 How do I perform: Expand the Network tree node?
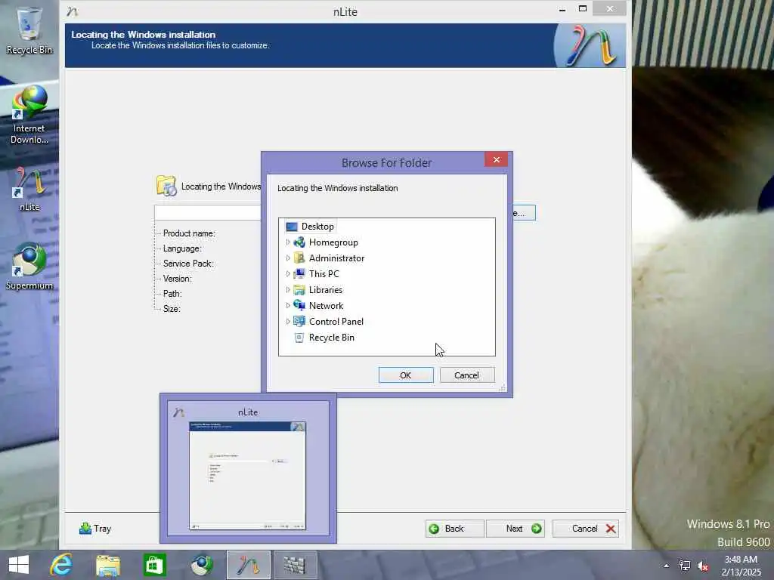288,305
